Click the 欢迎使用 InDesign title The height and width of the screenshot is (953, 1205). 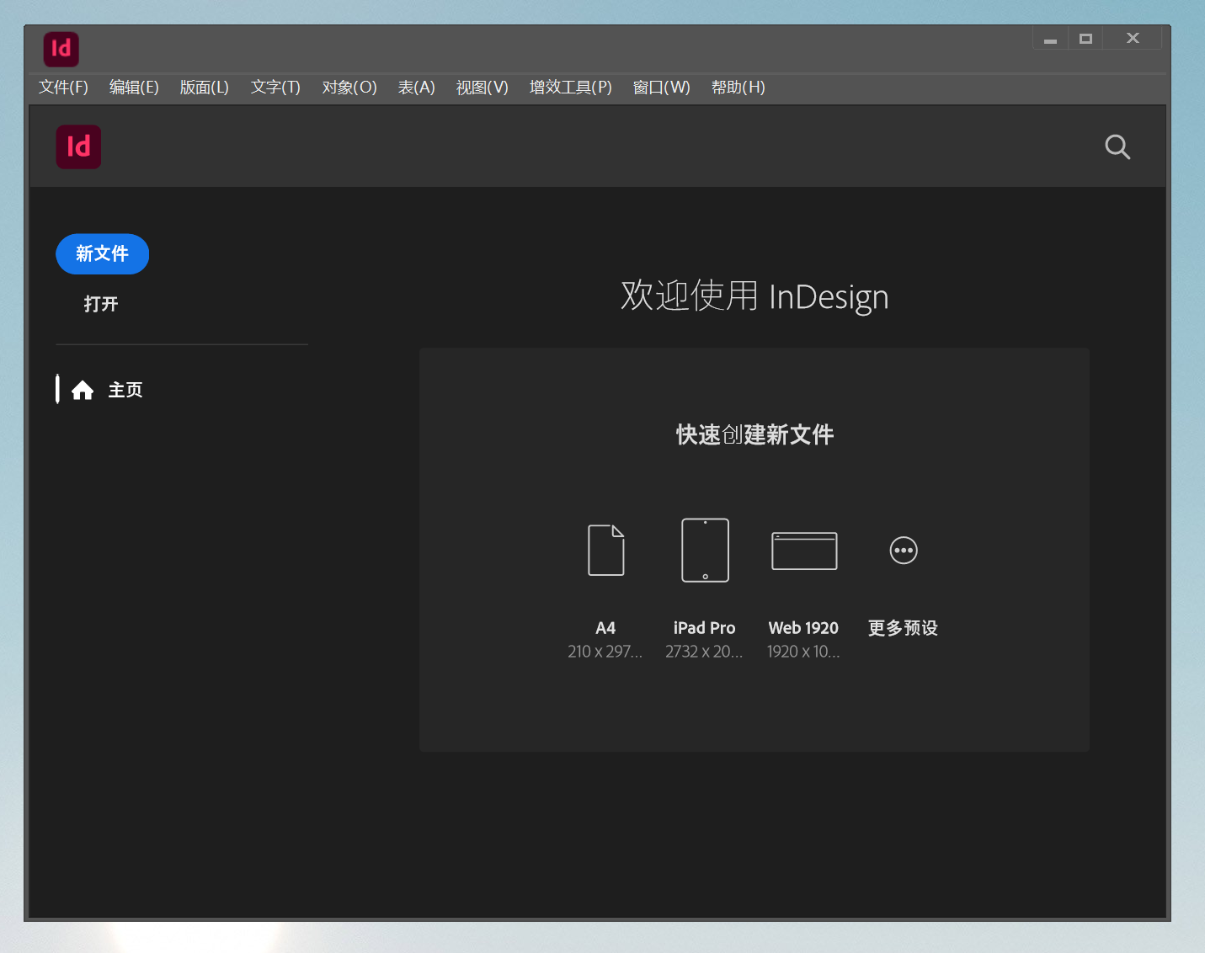pyautogui.click(x=754, y=296)
